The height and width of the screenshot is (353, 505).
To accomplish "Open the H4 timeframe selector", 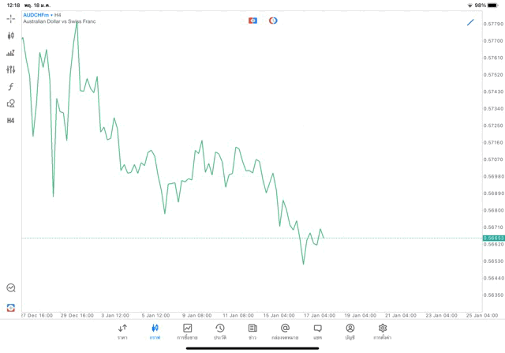I will pyautogui.click(x=10, y=121).
